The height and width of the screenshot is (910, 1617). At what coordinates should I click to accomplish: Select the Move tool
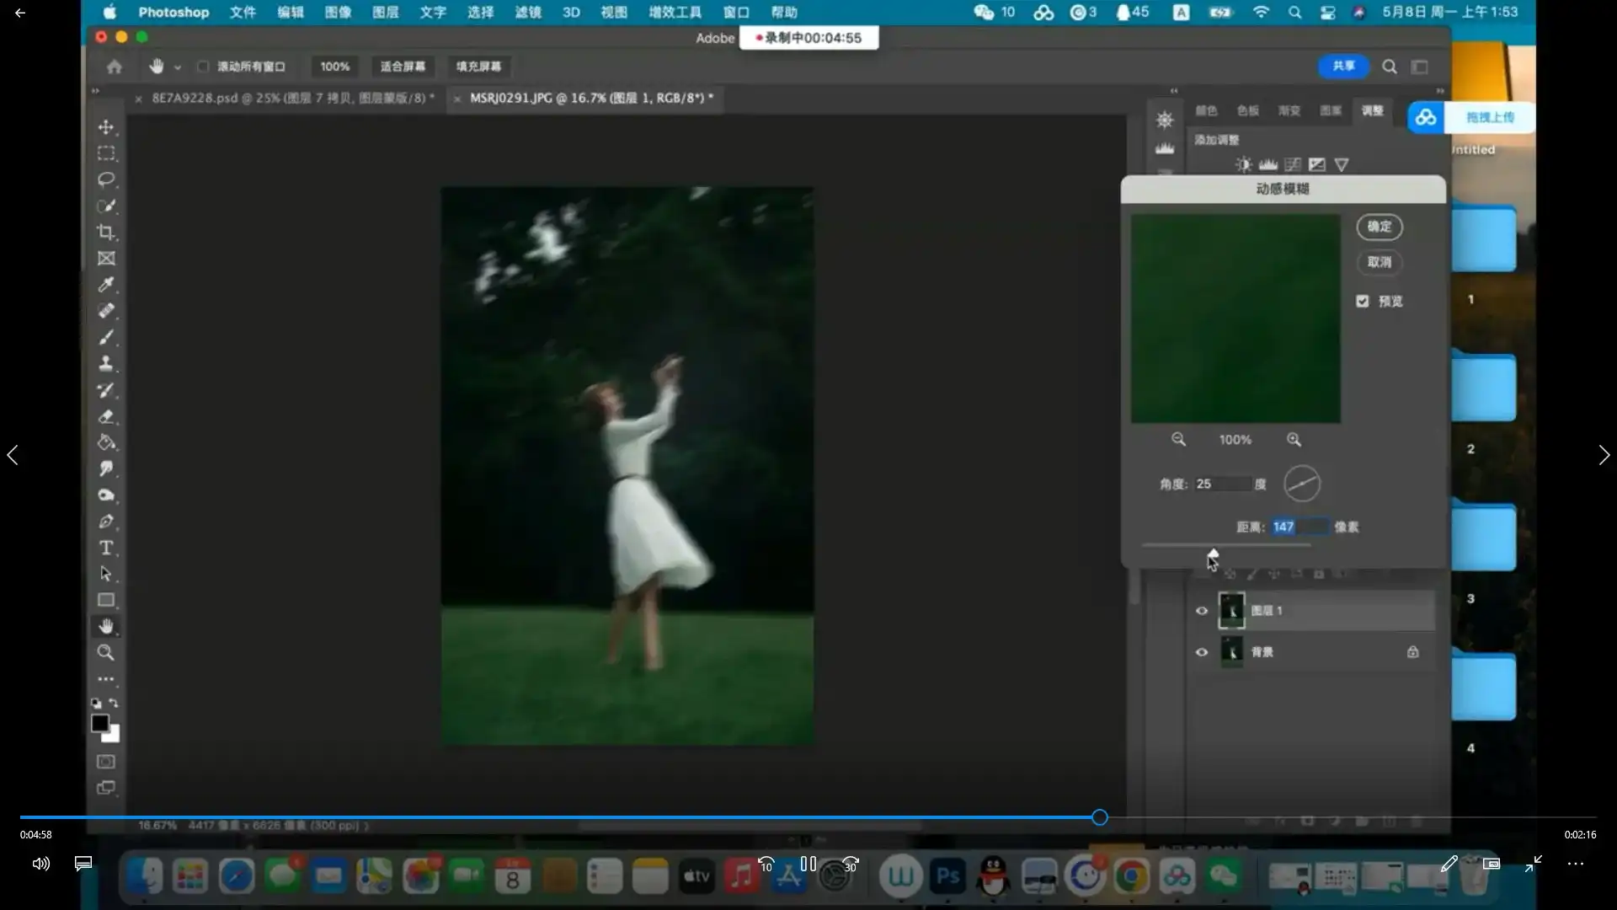(x=106, y=127)
